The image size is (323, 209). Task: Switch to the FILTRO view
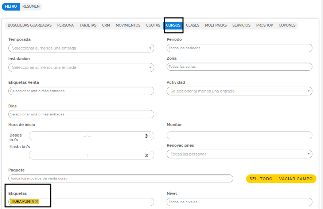(11, 7)
